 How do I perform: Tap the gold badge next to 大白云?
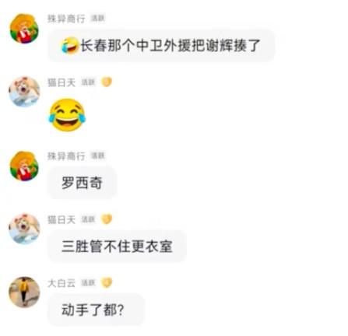coord(107,282)
